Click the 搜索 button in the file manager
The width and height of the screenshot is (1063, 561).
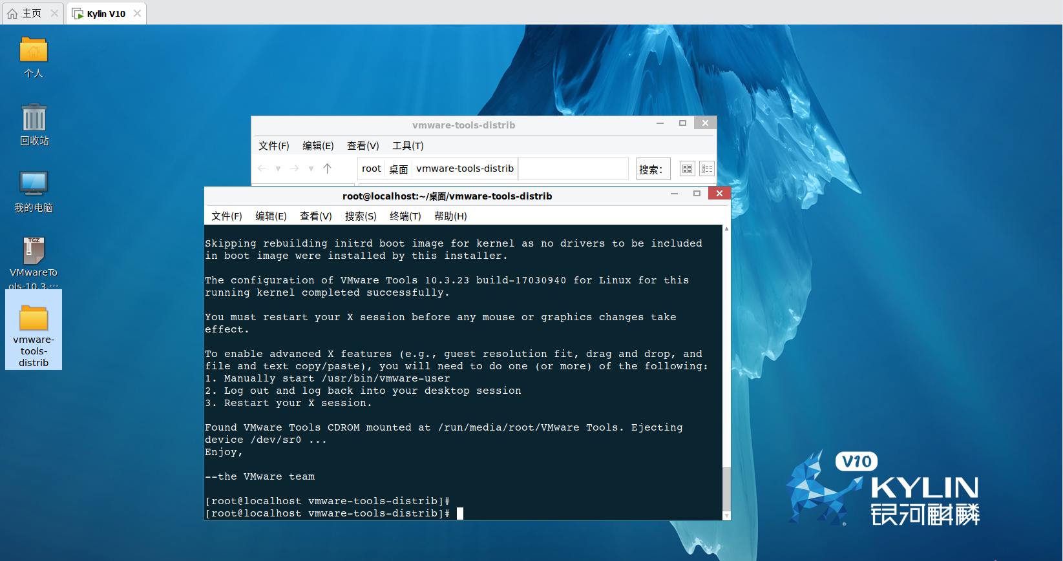(x=653, y=169)
